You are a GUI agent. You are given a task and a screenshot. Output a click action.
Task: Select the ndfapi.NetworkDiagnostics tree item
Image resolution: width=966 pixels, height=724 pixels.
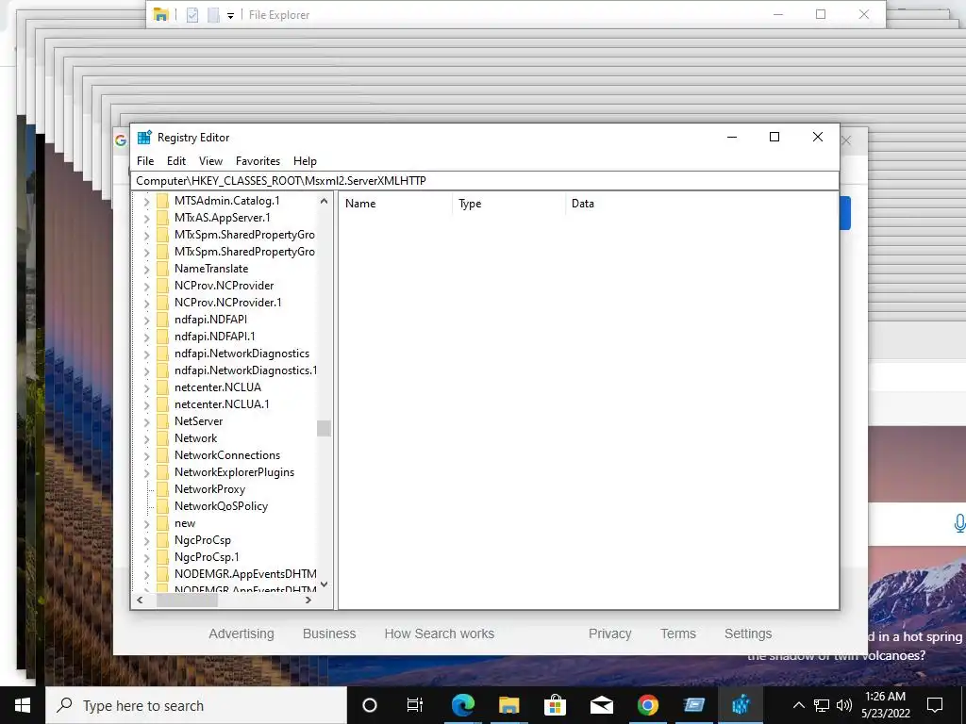pyautogui.click(x=241, y=354)
